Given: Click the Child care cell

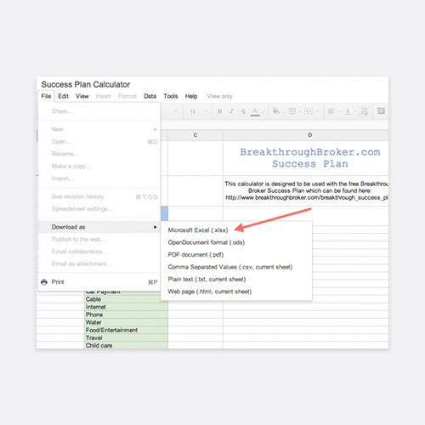Looking at the screenshot, I should [126, 345].
